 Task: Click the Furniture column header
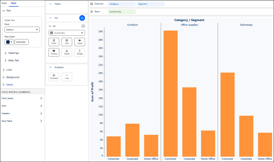tap(132, 25)
